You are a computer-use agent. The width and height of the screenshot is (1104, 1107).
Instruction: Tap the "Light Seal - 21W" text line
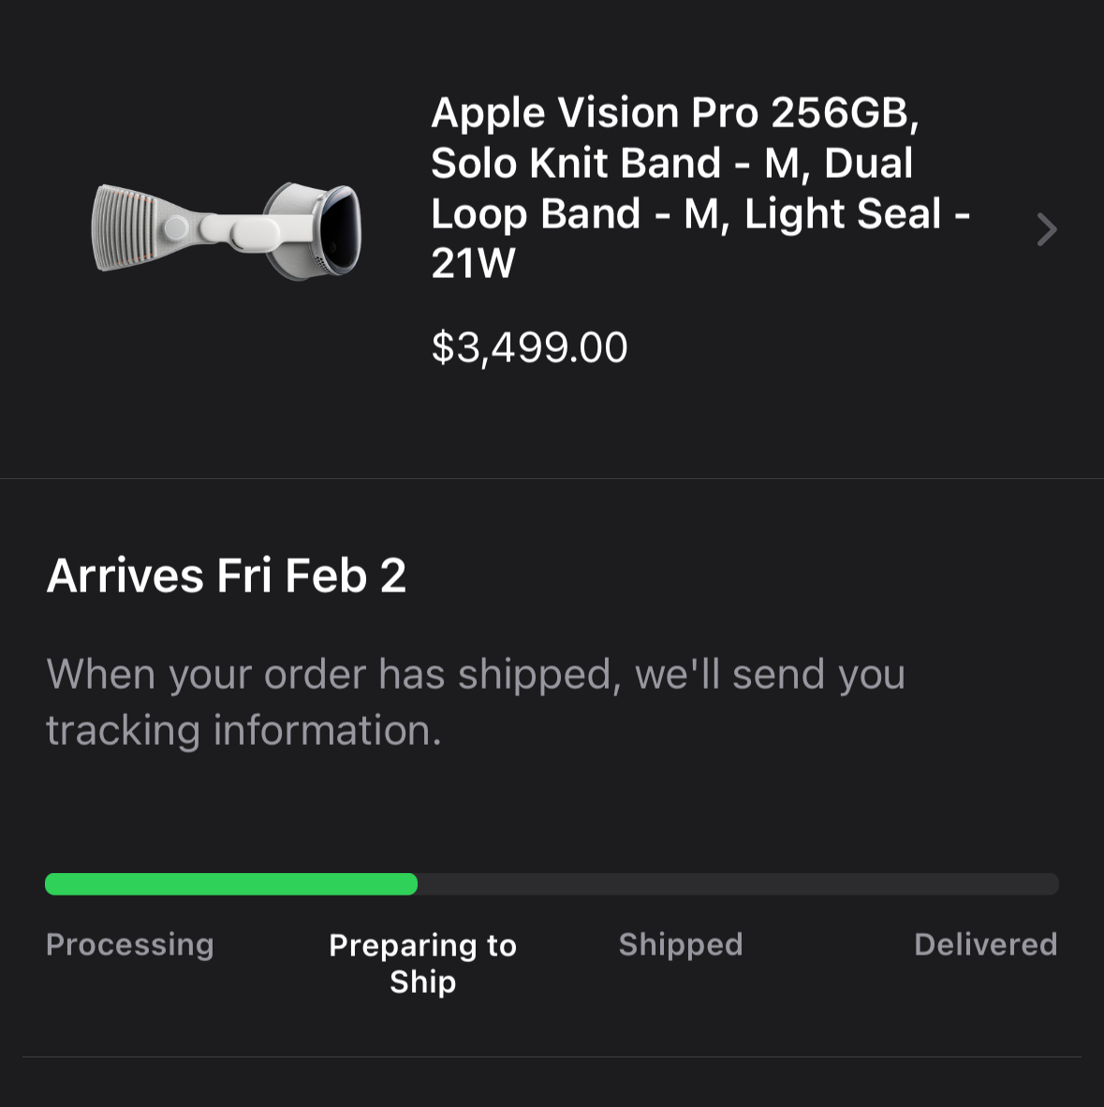point(857,214)
